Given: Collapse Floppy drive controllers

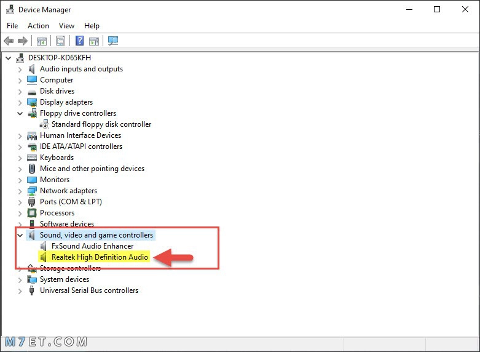Looking at the screenshot, I should (x=20, y=114).
